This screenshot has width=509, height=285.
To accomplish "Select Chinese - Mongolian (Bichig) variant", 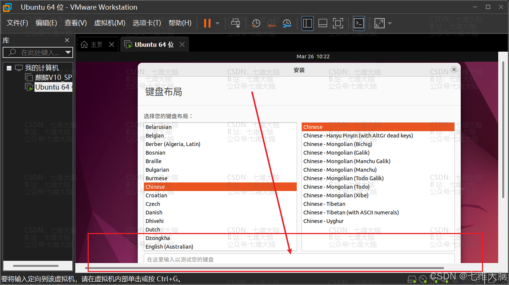I will click(x=378, y=144).
